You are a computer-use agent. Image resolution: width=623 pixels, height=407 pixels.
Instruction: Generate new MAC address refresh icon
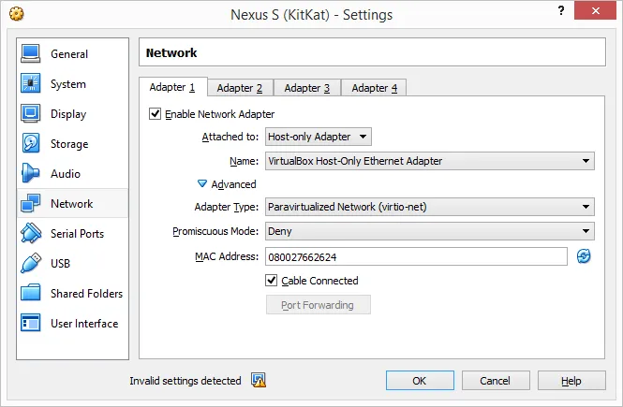click(584, 256)
